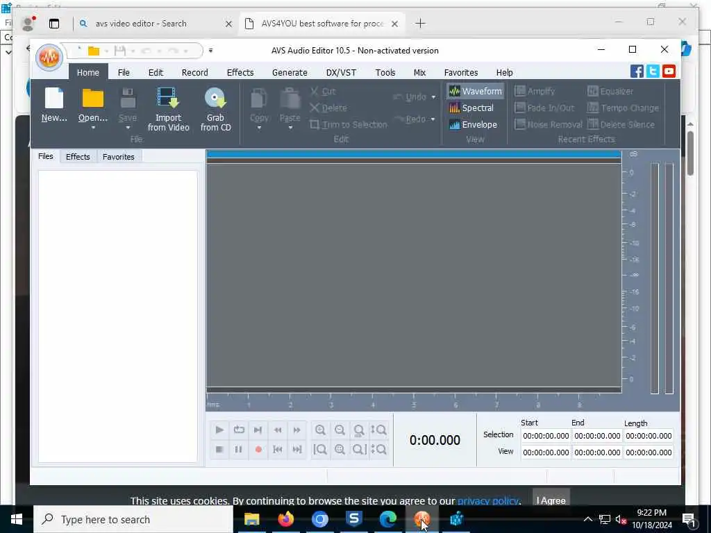711x533 pixels.
Task: Click the quick access open folder icon
Action: (94, 51)
